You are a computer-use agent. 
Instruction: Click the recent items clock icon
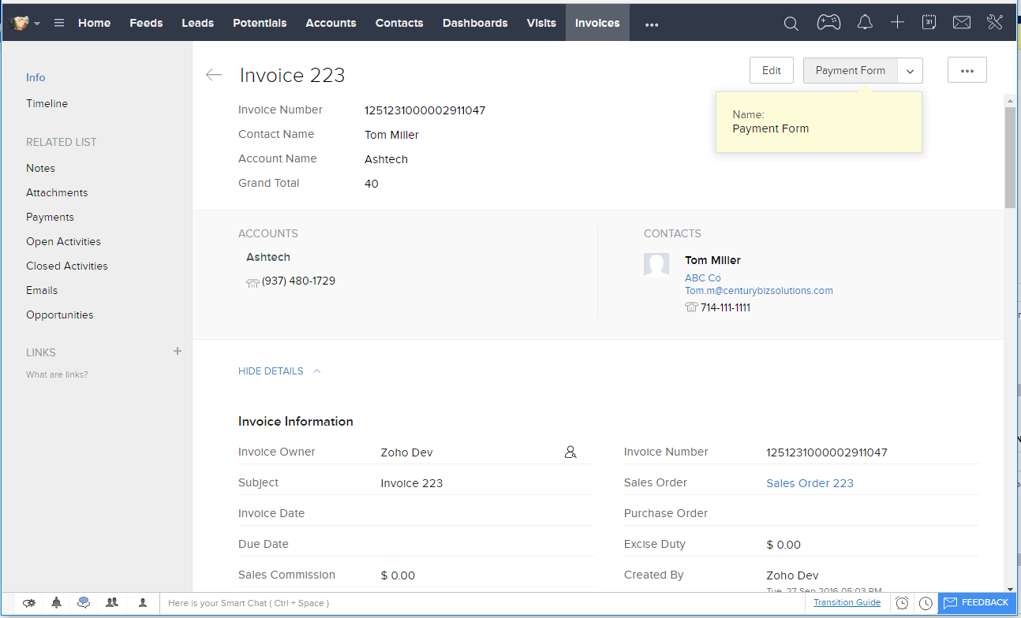tap(926, 603)
